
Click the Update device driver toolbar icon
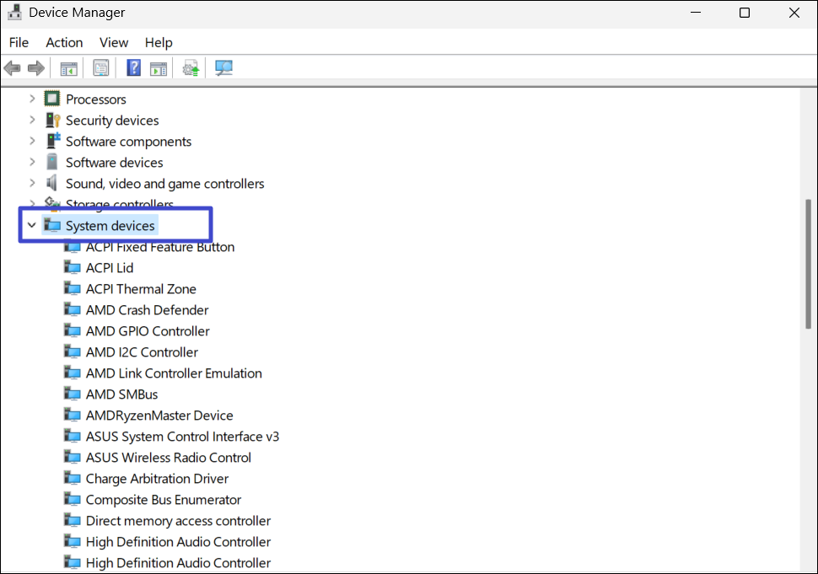[x=191, y=68]
